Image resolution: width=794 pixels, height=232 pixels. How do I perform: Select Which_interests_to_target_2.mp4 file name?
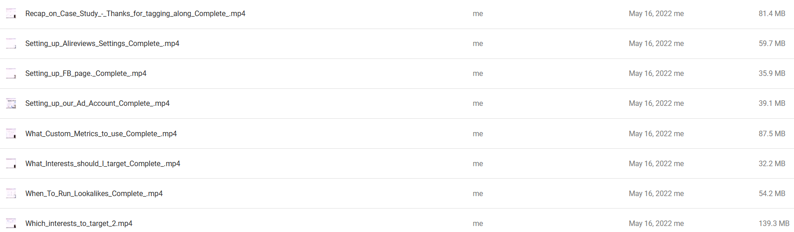coord(79,223)
